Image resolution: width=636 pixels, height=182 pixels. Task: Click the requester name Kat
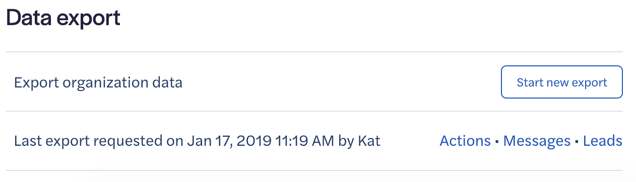point(369,141)
